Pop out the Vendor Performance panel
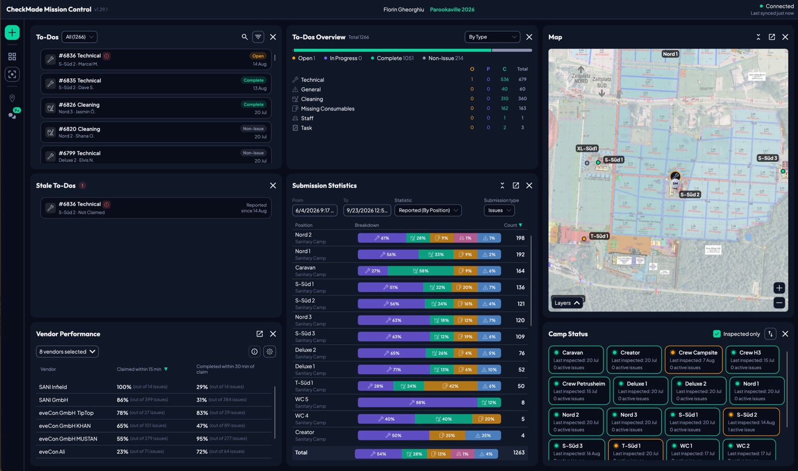Image resolution: width=798 pixels, height=471 pixels. coord(259,334)
